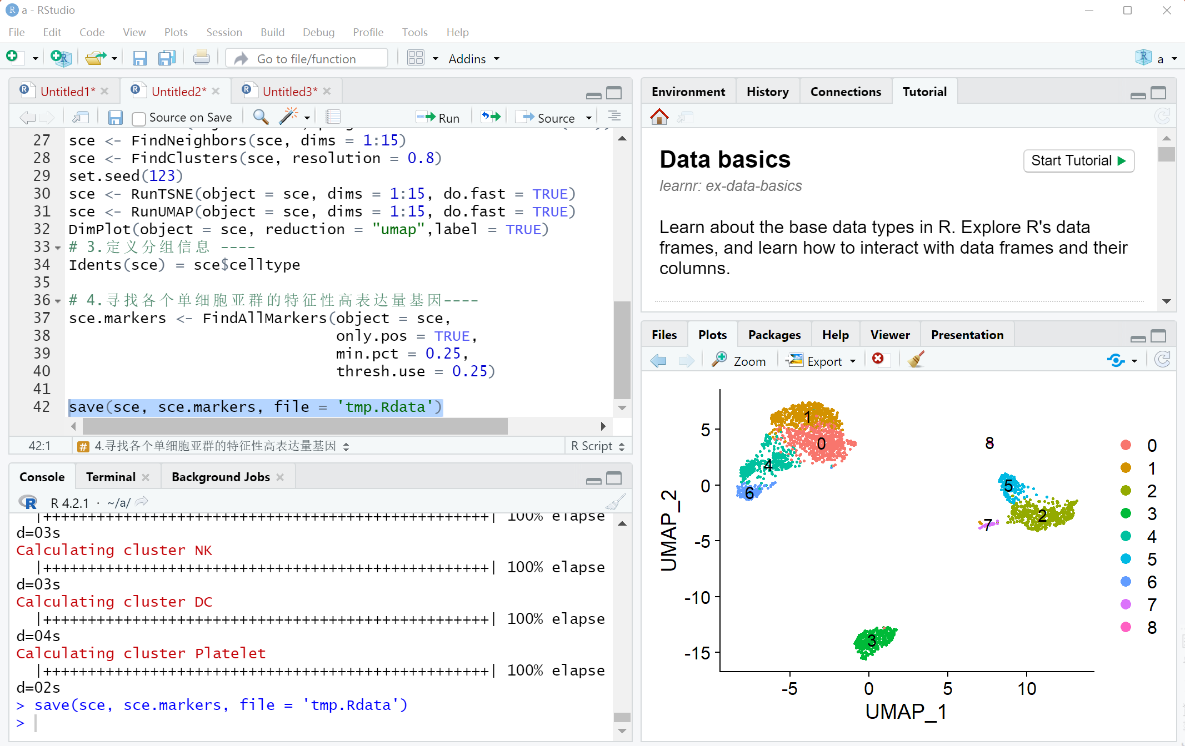Click the Go to file/function field
The image size is (1185, 746).
point(307,58)
